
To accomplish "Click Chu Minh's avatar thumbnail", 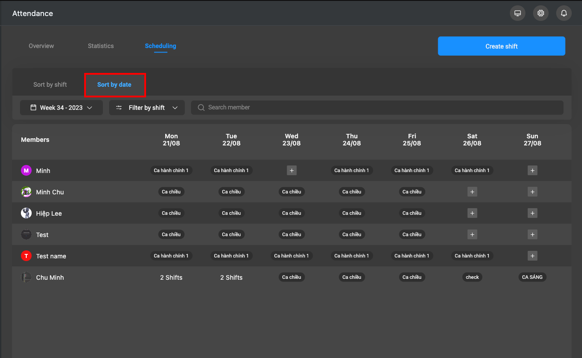I will (x=26, y=277).
